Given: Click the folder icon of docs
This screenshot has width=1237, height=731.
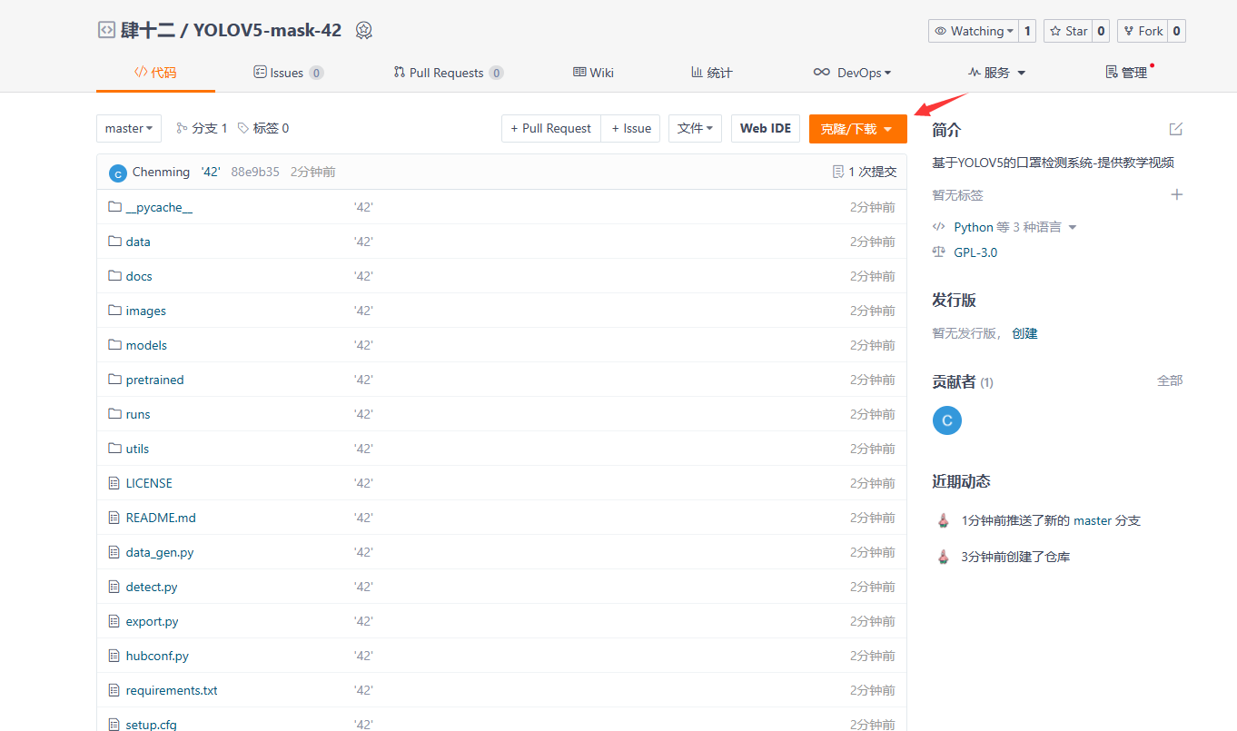Looking at the screenshot, I should [x=114, y=276].
